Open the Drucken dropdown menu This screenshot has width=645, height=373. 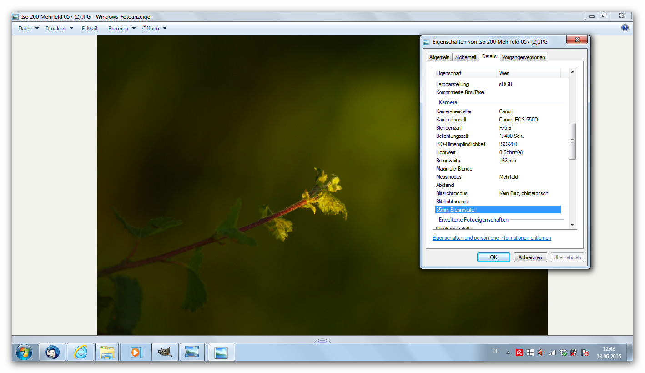tap(59, 28)
